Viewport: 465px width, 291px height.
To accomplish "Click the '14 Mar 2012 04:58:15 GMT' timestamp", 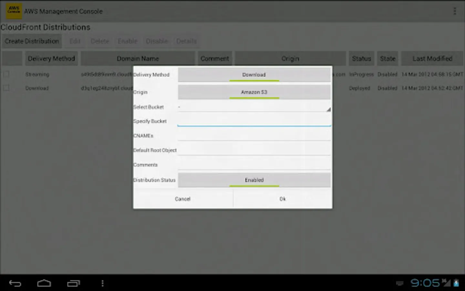I will pyautogui.click(x=432, y=74).
